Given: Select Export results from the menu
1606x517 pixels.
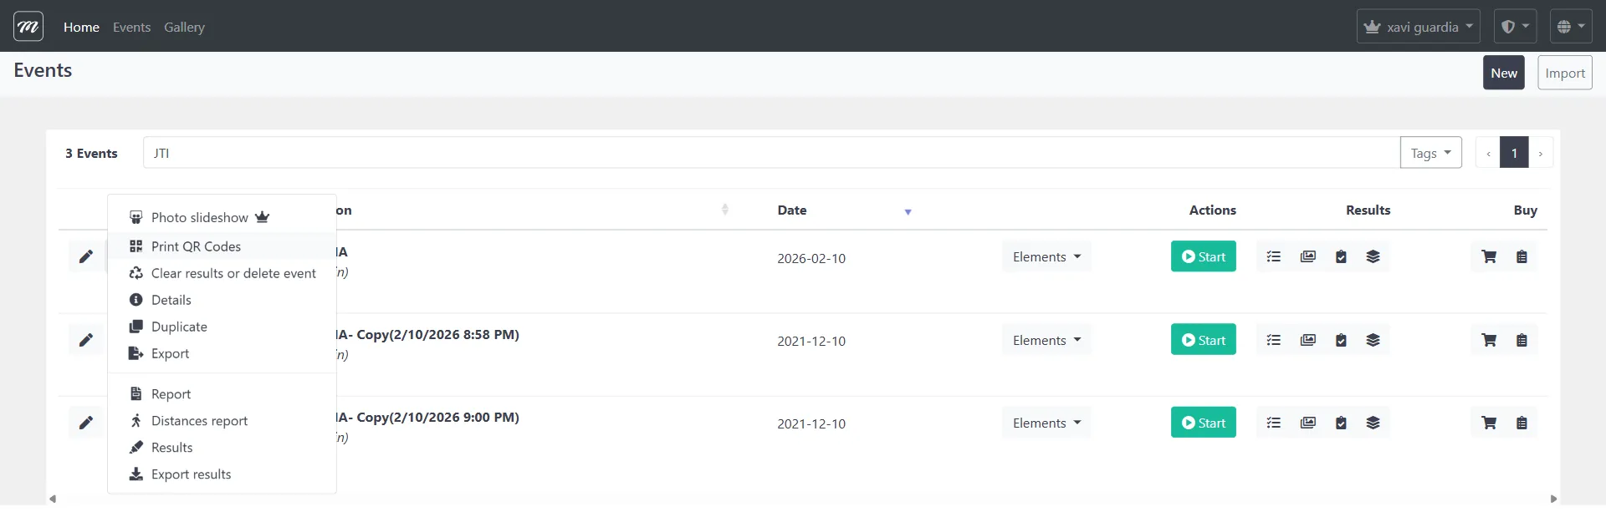Looking at the screenshot, I should [x=191, y=474].
